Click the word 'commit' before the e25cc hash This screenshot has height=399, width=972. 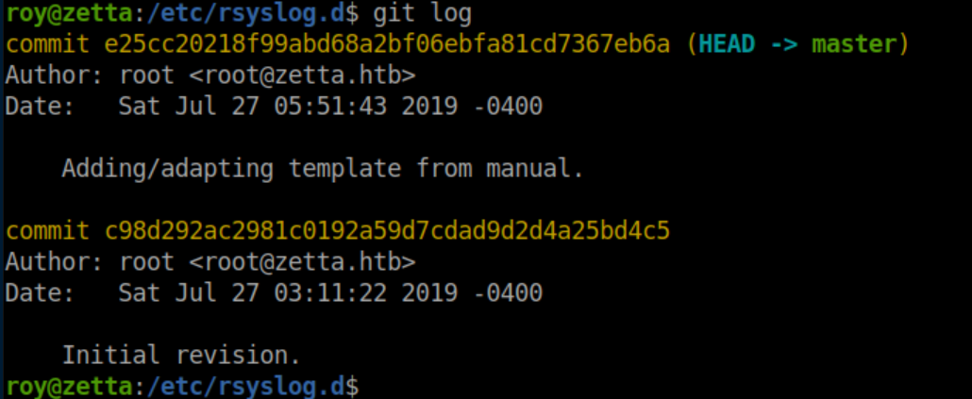click(47, 44)
